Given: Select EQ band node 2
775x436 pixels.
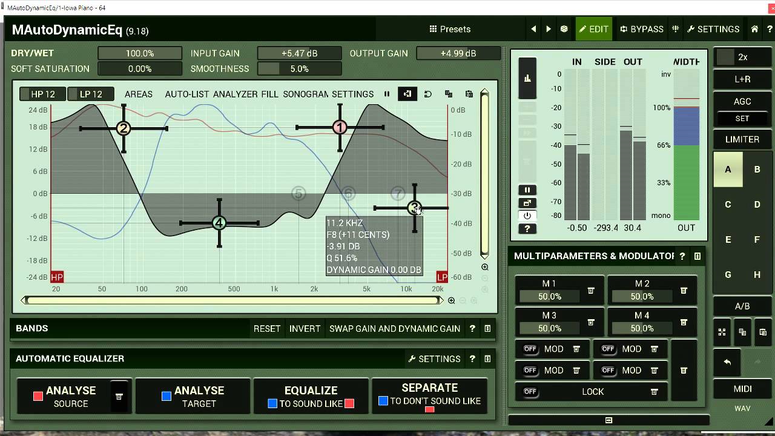Looking at the screenshot, I should [x=124, y=128].
